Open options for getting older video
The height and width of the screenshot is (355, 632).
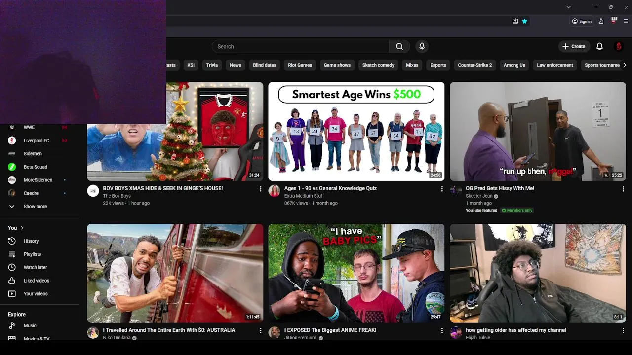tap(623, 331)
